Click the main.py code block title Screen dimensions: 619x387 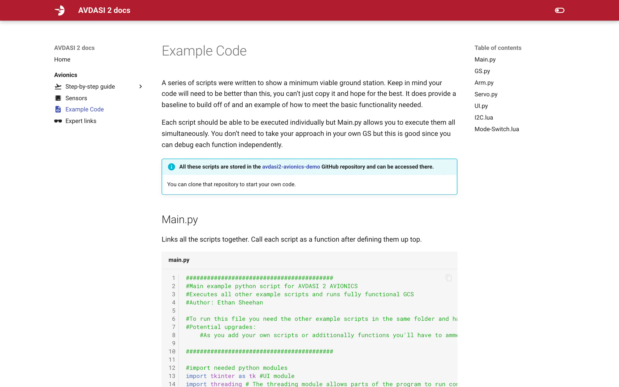click(x=179, y=260)
